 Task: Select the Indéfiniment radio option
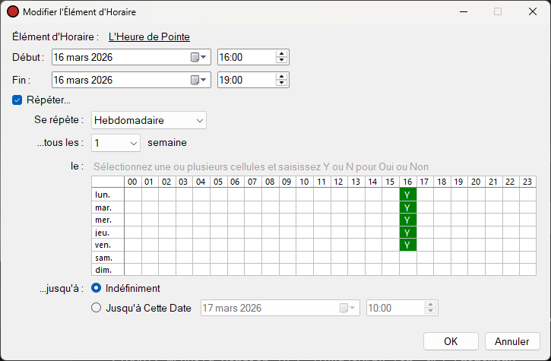[x=96, y=288]
